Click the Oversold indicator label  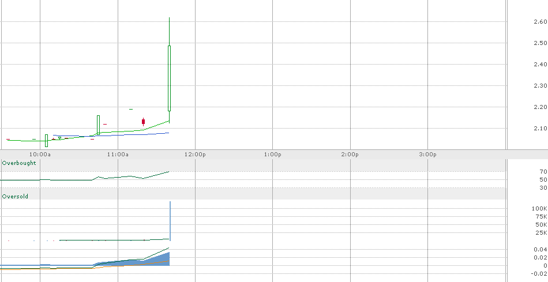click(15, 197)
